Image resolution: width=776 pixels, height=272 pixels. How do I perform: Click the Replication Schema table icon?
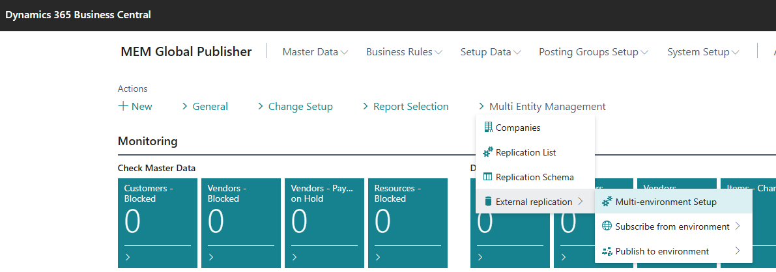point(488,177)
